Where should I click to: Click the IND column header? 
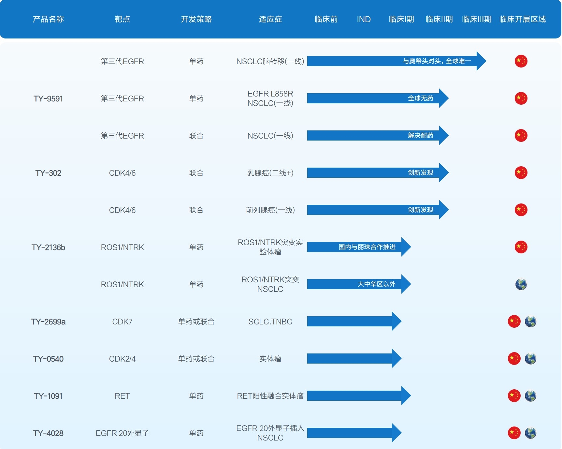tap(364, 19)
